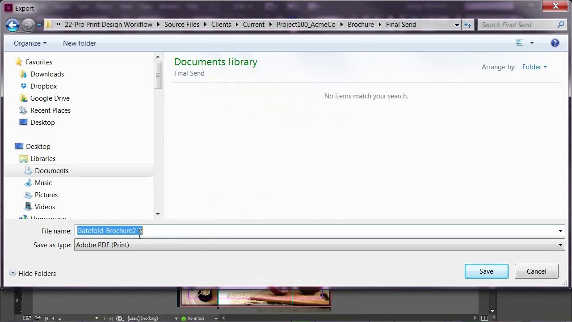Open Dropbox in Favorites
572x322 pixels.
coord(43,86)
